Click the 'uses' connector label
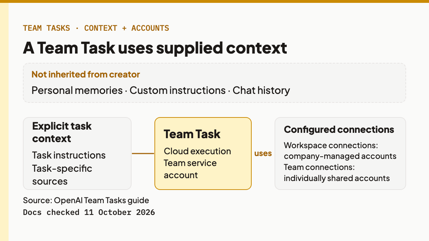 [x=263, y=154]
